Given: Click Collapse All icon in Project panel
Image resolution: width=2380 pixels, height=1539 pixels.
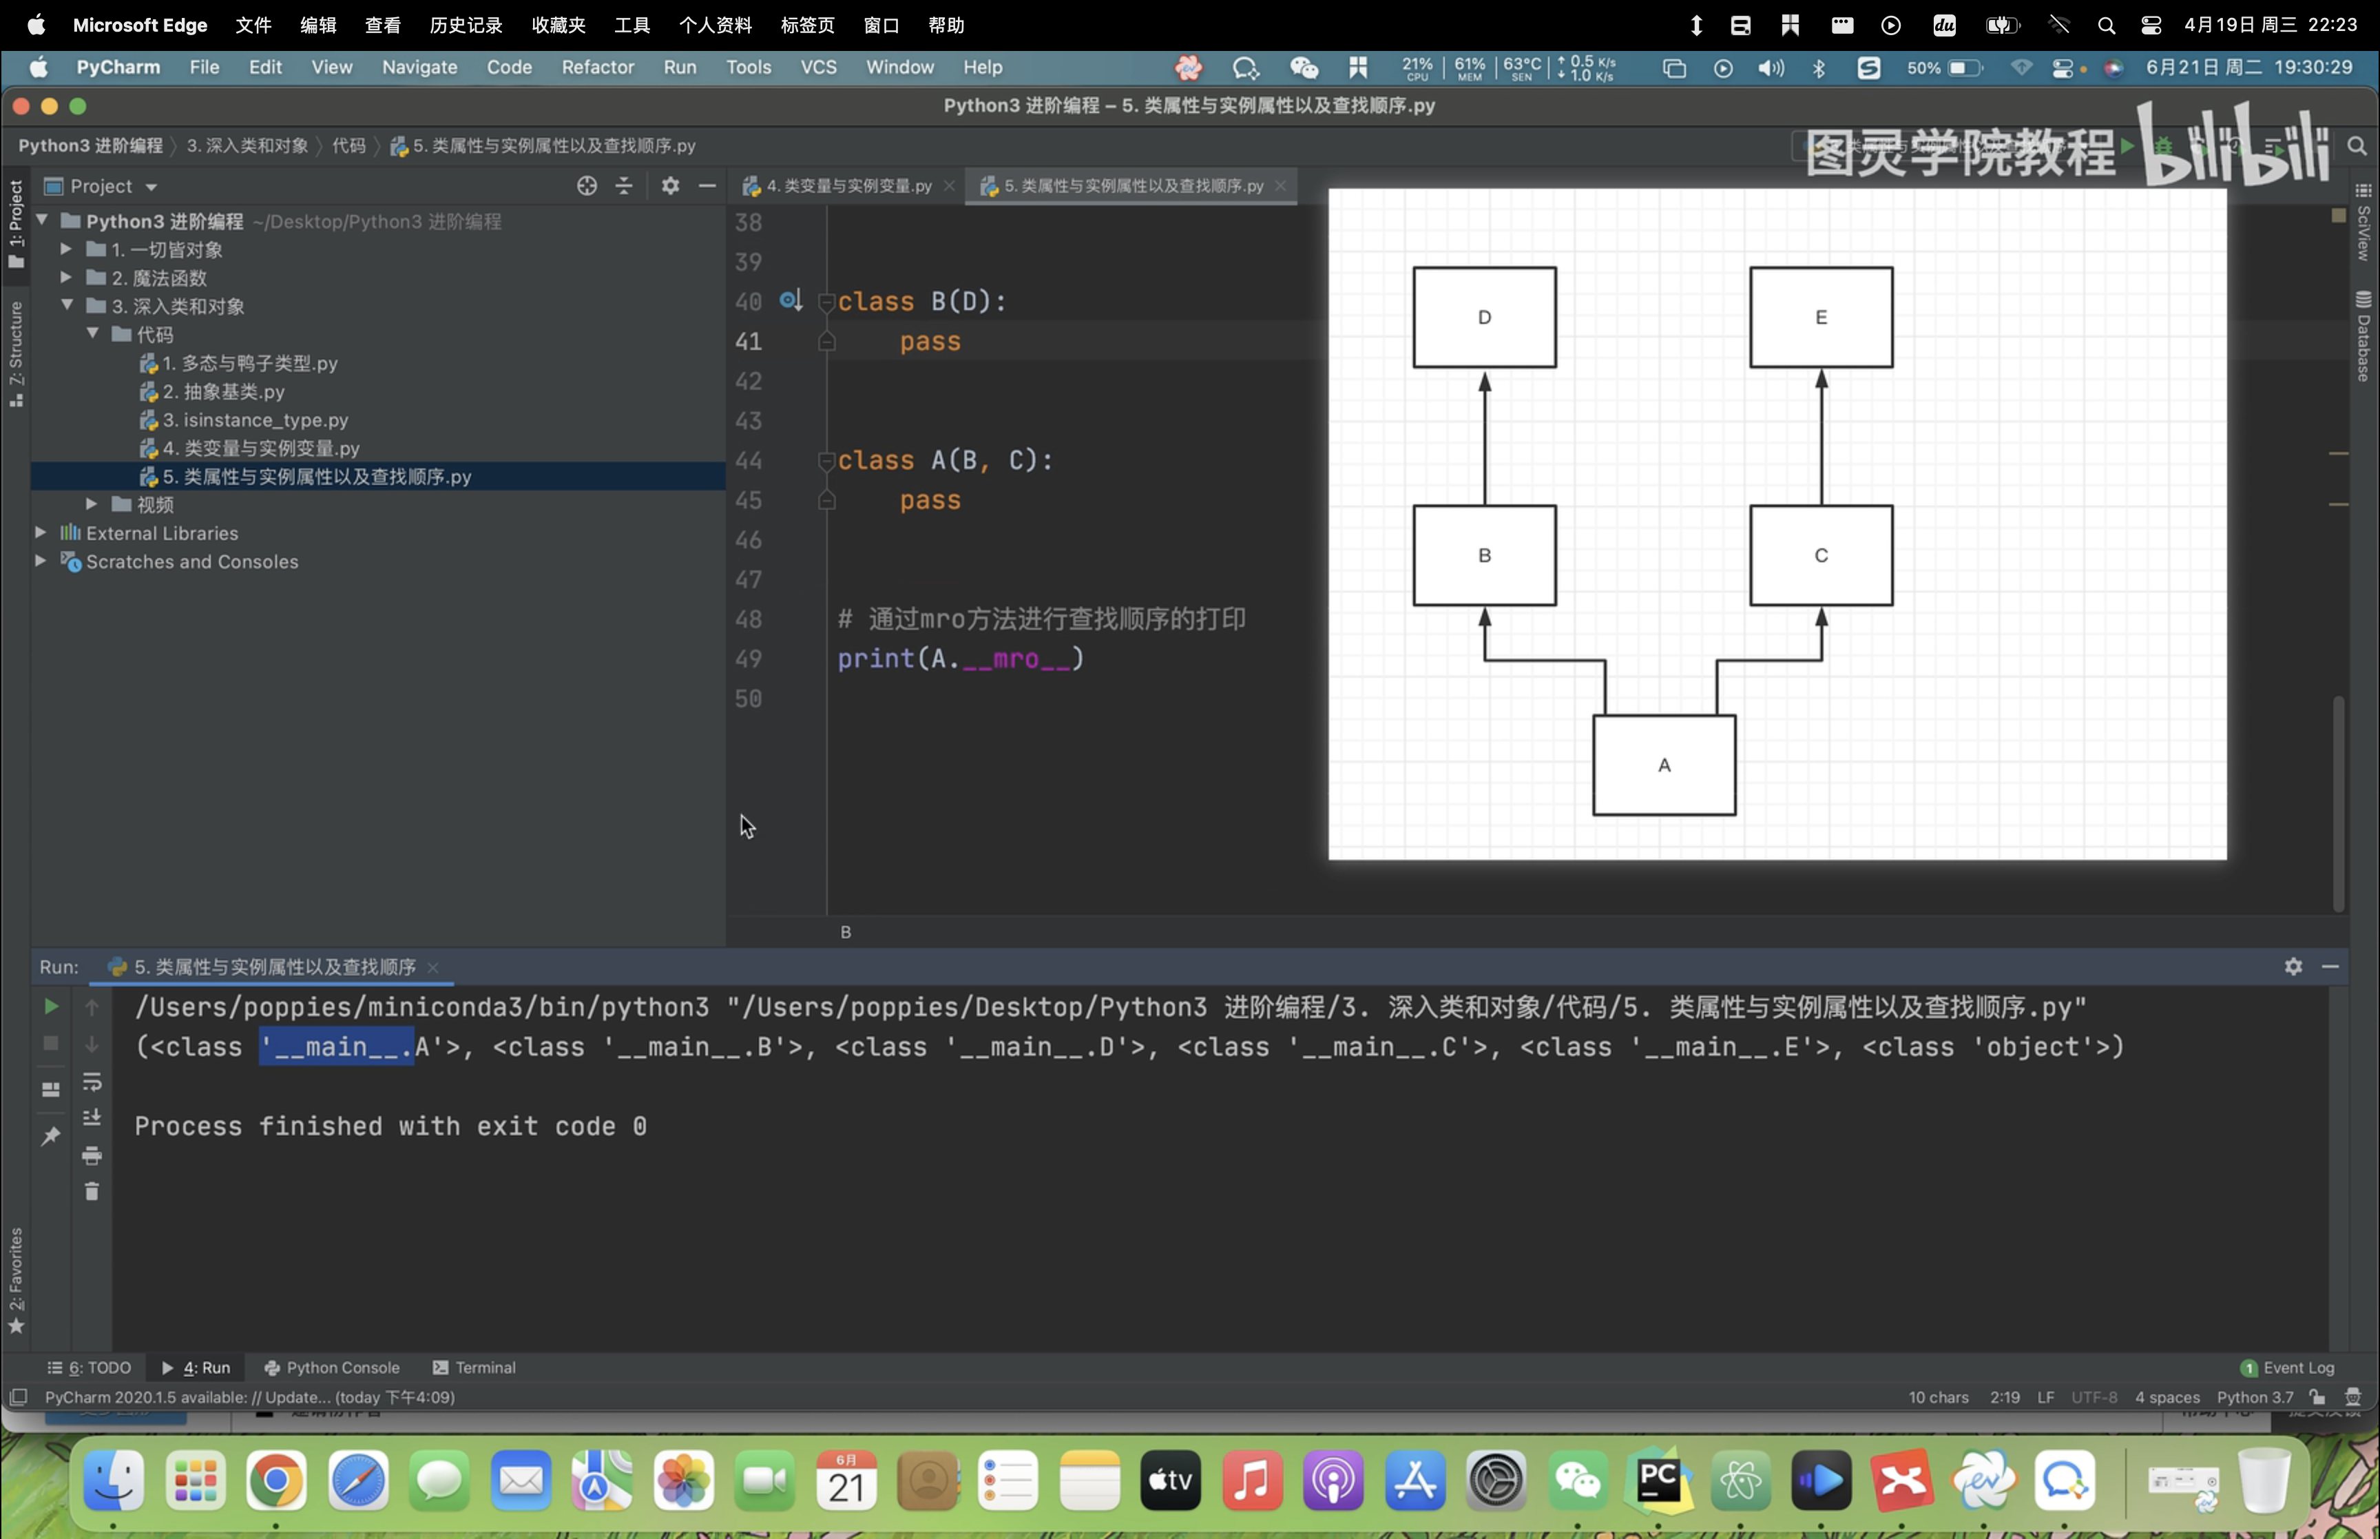Looking at the screenshot, I should pyautogui.click(x=624, y=186).
